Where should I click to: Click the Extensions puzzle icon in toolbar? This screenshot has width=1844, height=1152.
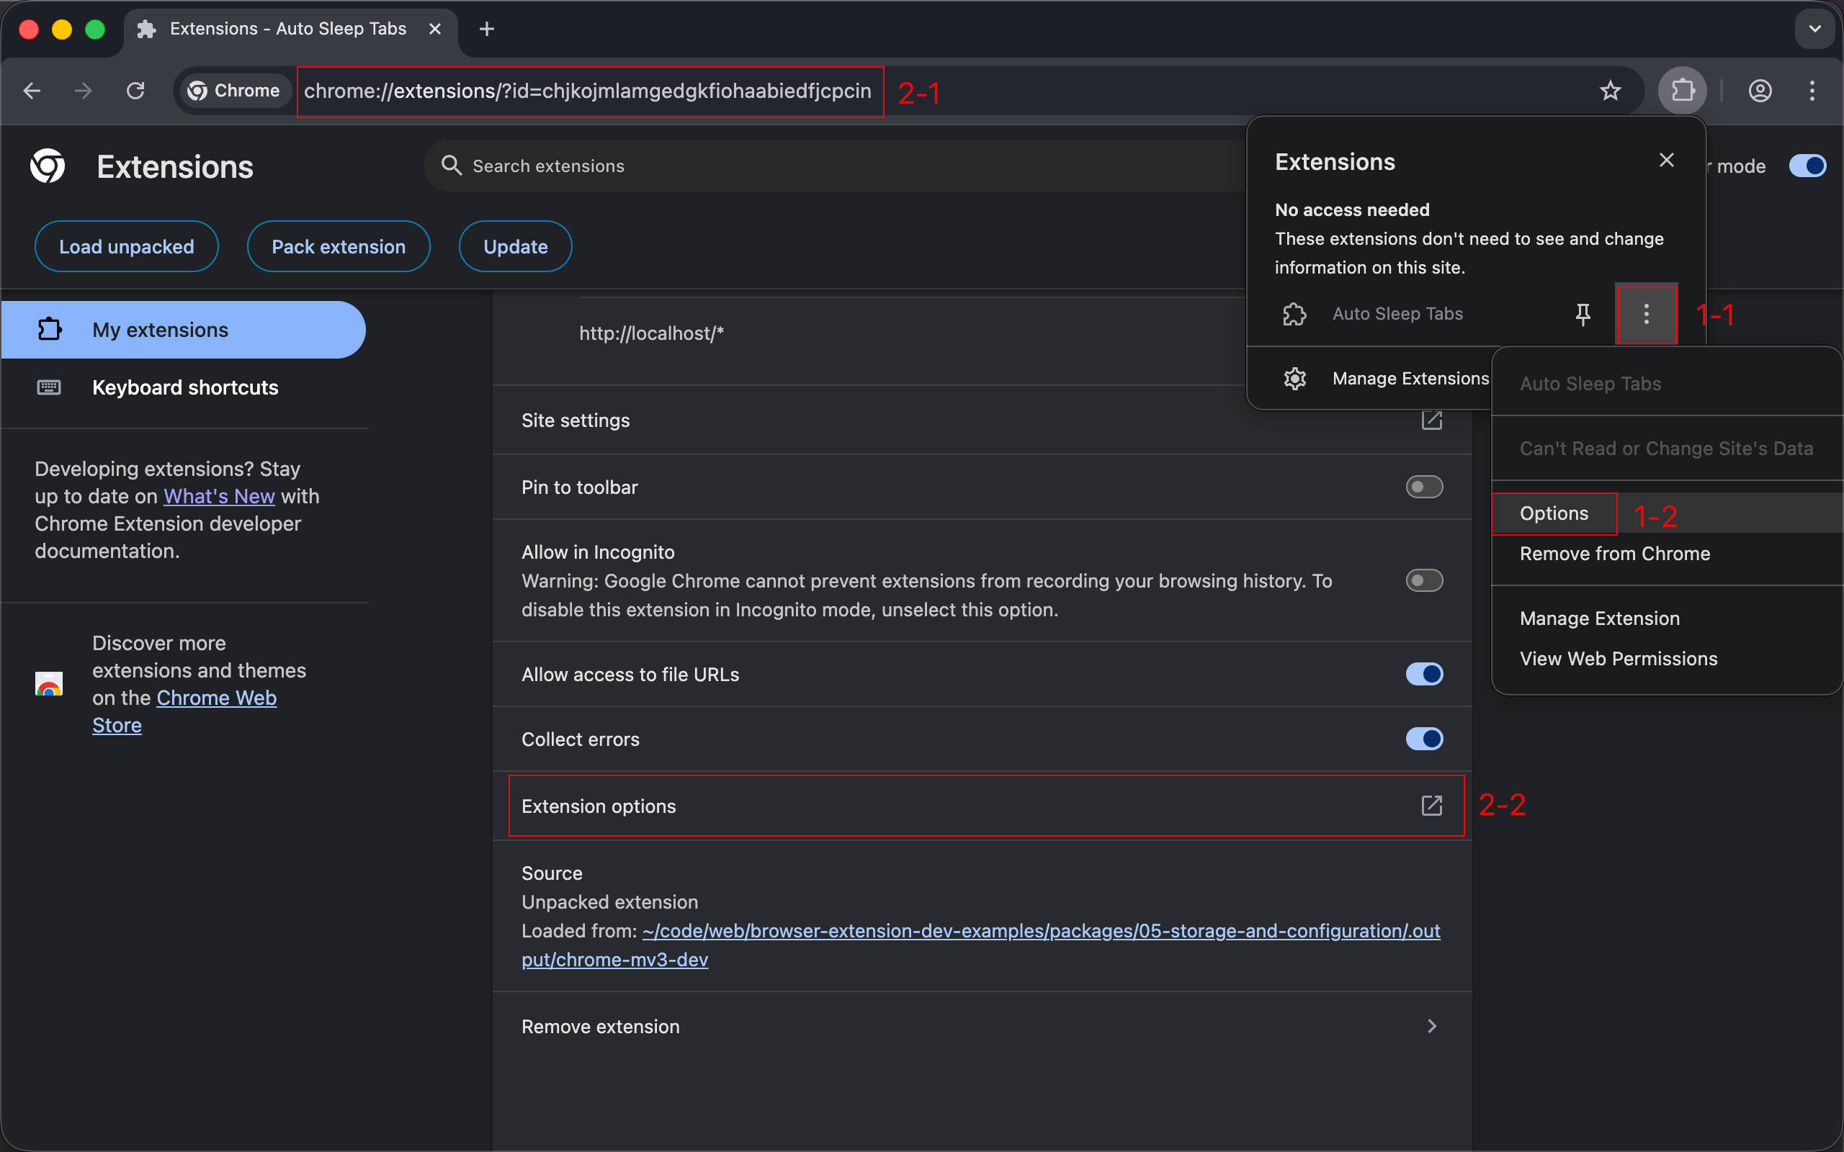[1683, 91]
